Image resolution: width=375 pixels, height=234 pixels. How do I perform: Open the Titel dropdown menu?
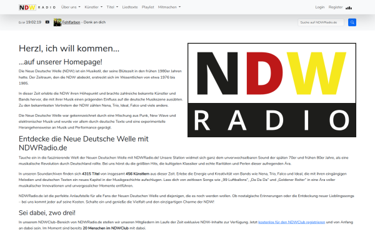pyautogui.click(x=112, y=7)
